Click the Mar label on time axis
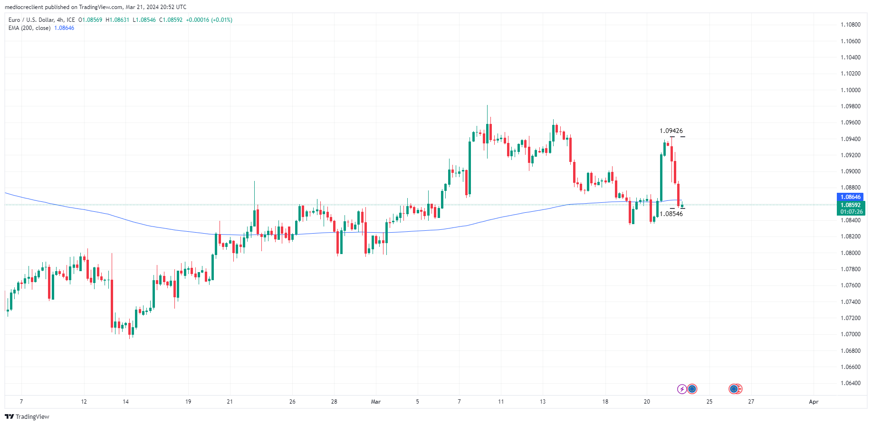The height and width of the screenshot is (425, 872). click(376, 402)
